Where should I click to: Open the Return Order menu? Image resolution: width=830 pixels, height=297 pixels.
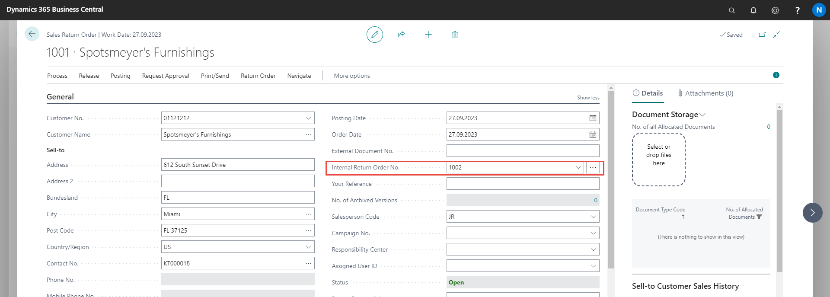click(x=258, y=76)
